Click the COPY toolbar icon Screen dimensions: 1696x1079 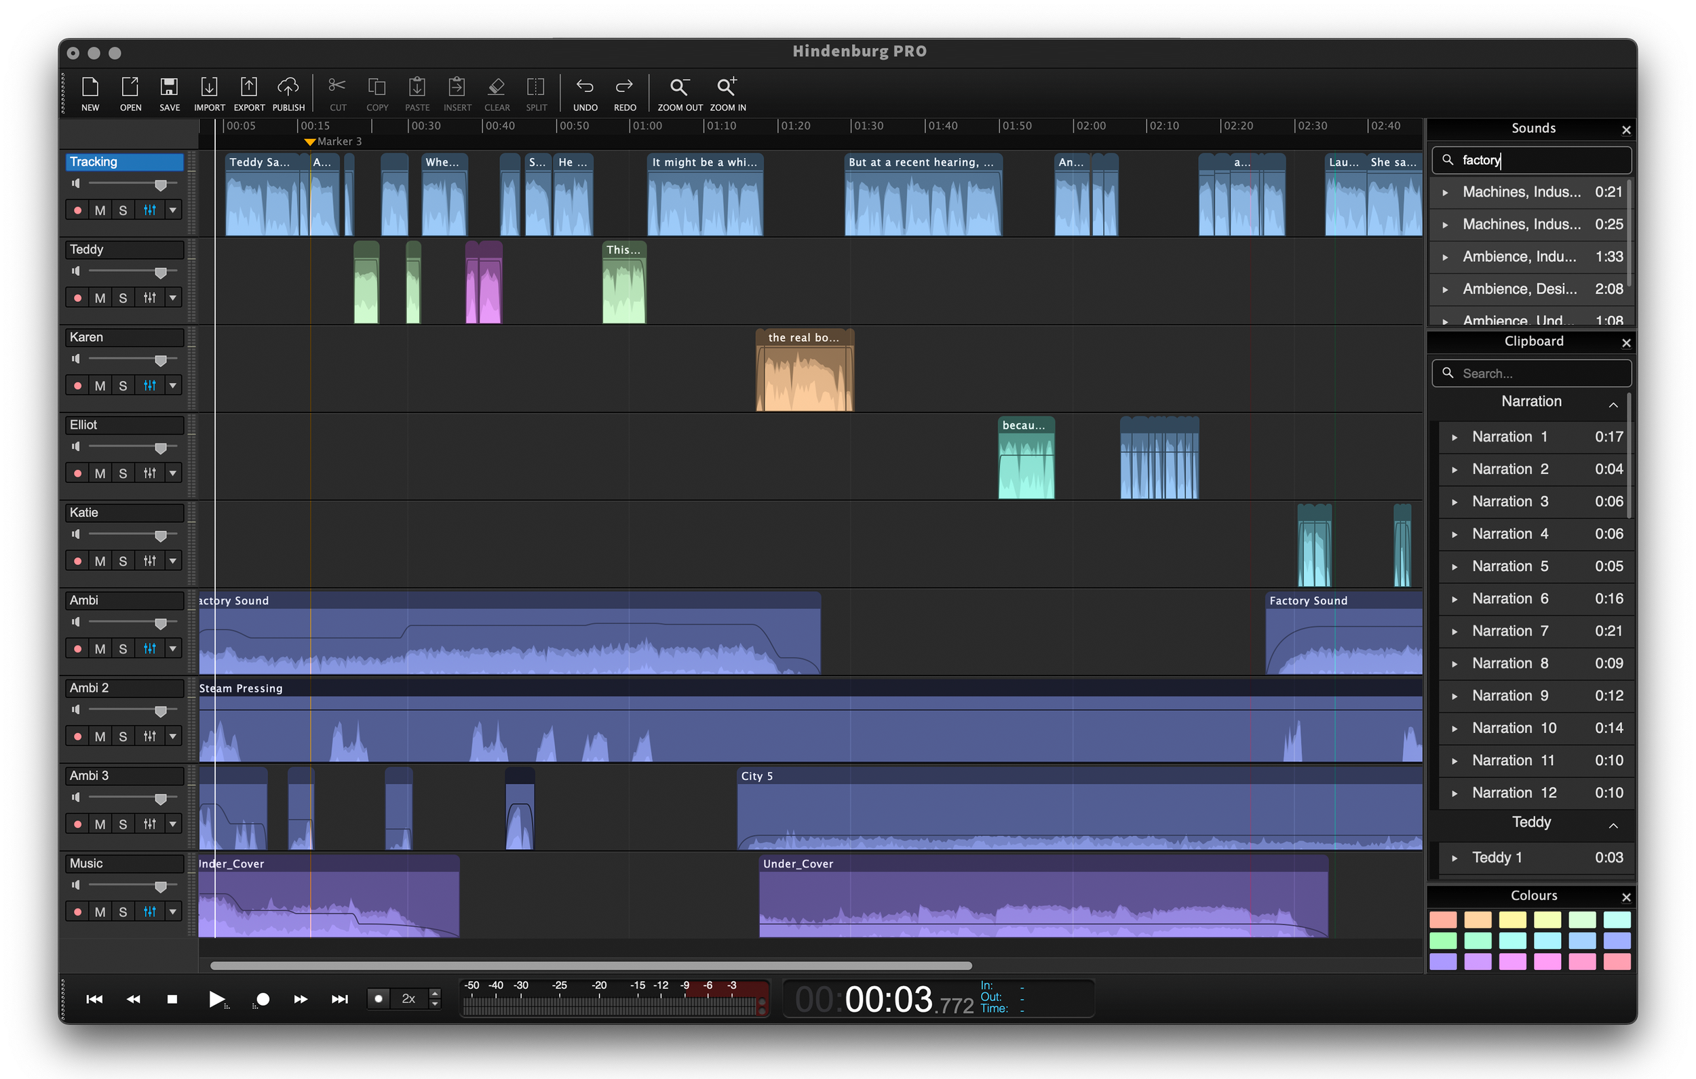click(x=377, y=94)
